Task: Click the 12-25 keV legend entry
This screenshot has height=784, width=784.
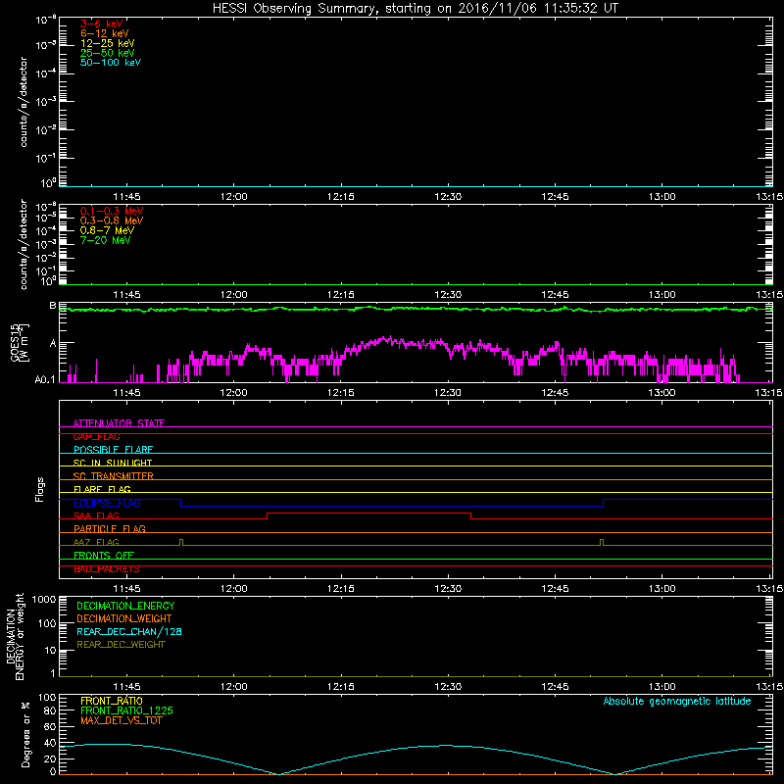Action: (x=108, y=43)
